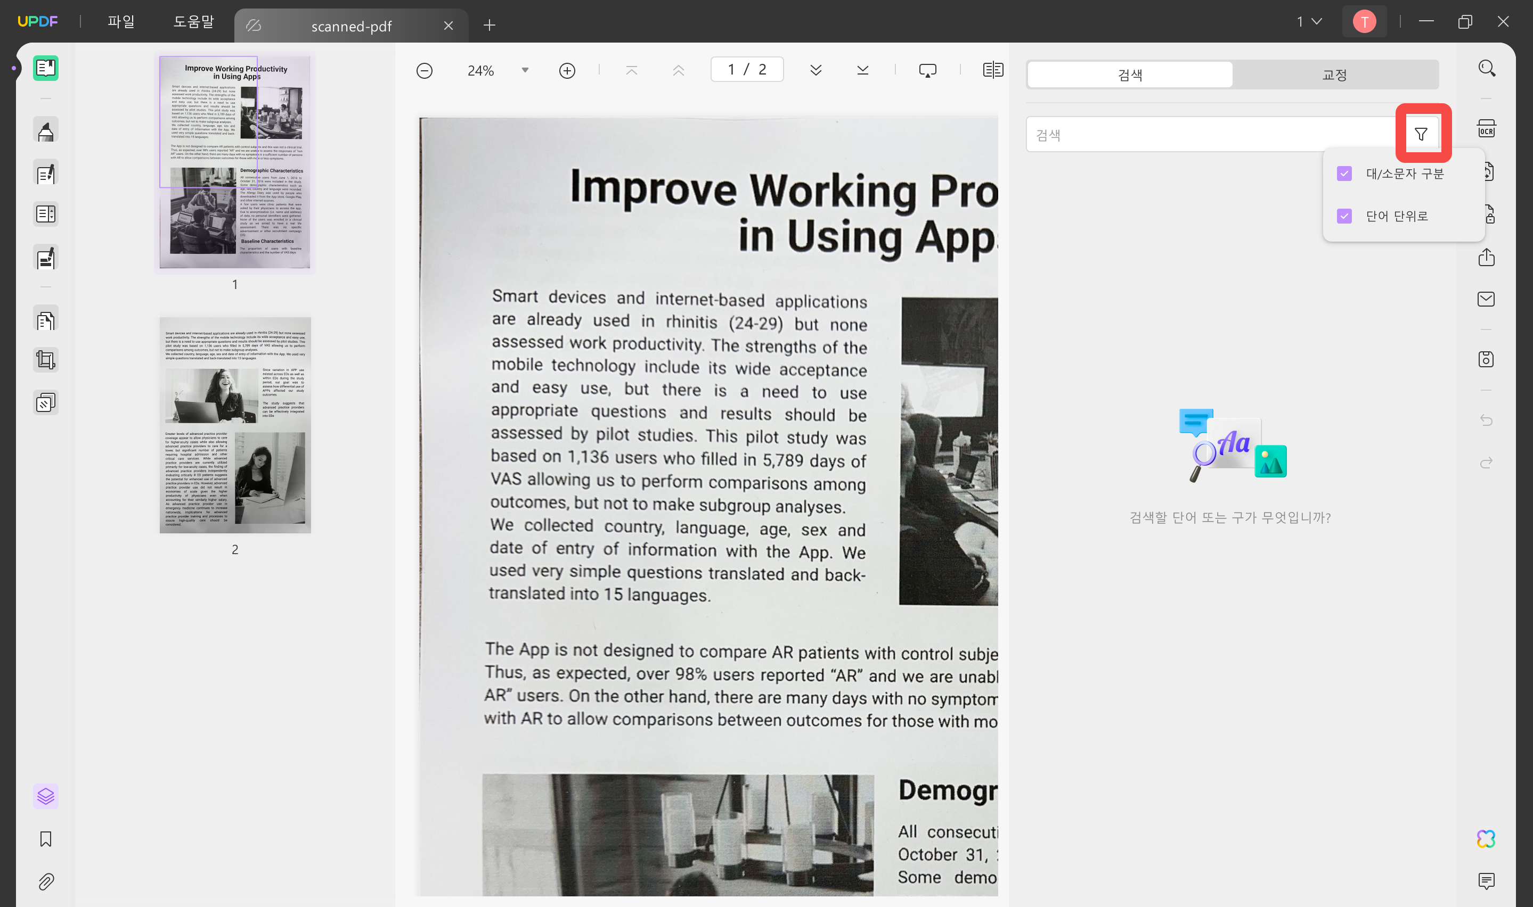The image size is (1533, 907).
Task: Add a new tab with plus button
Action: click(489, 25)
